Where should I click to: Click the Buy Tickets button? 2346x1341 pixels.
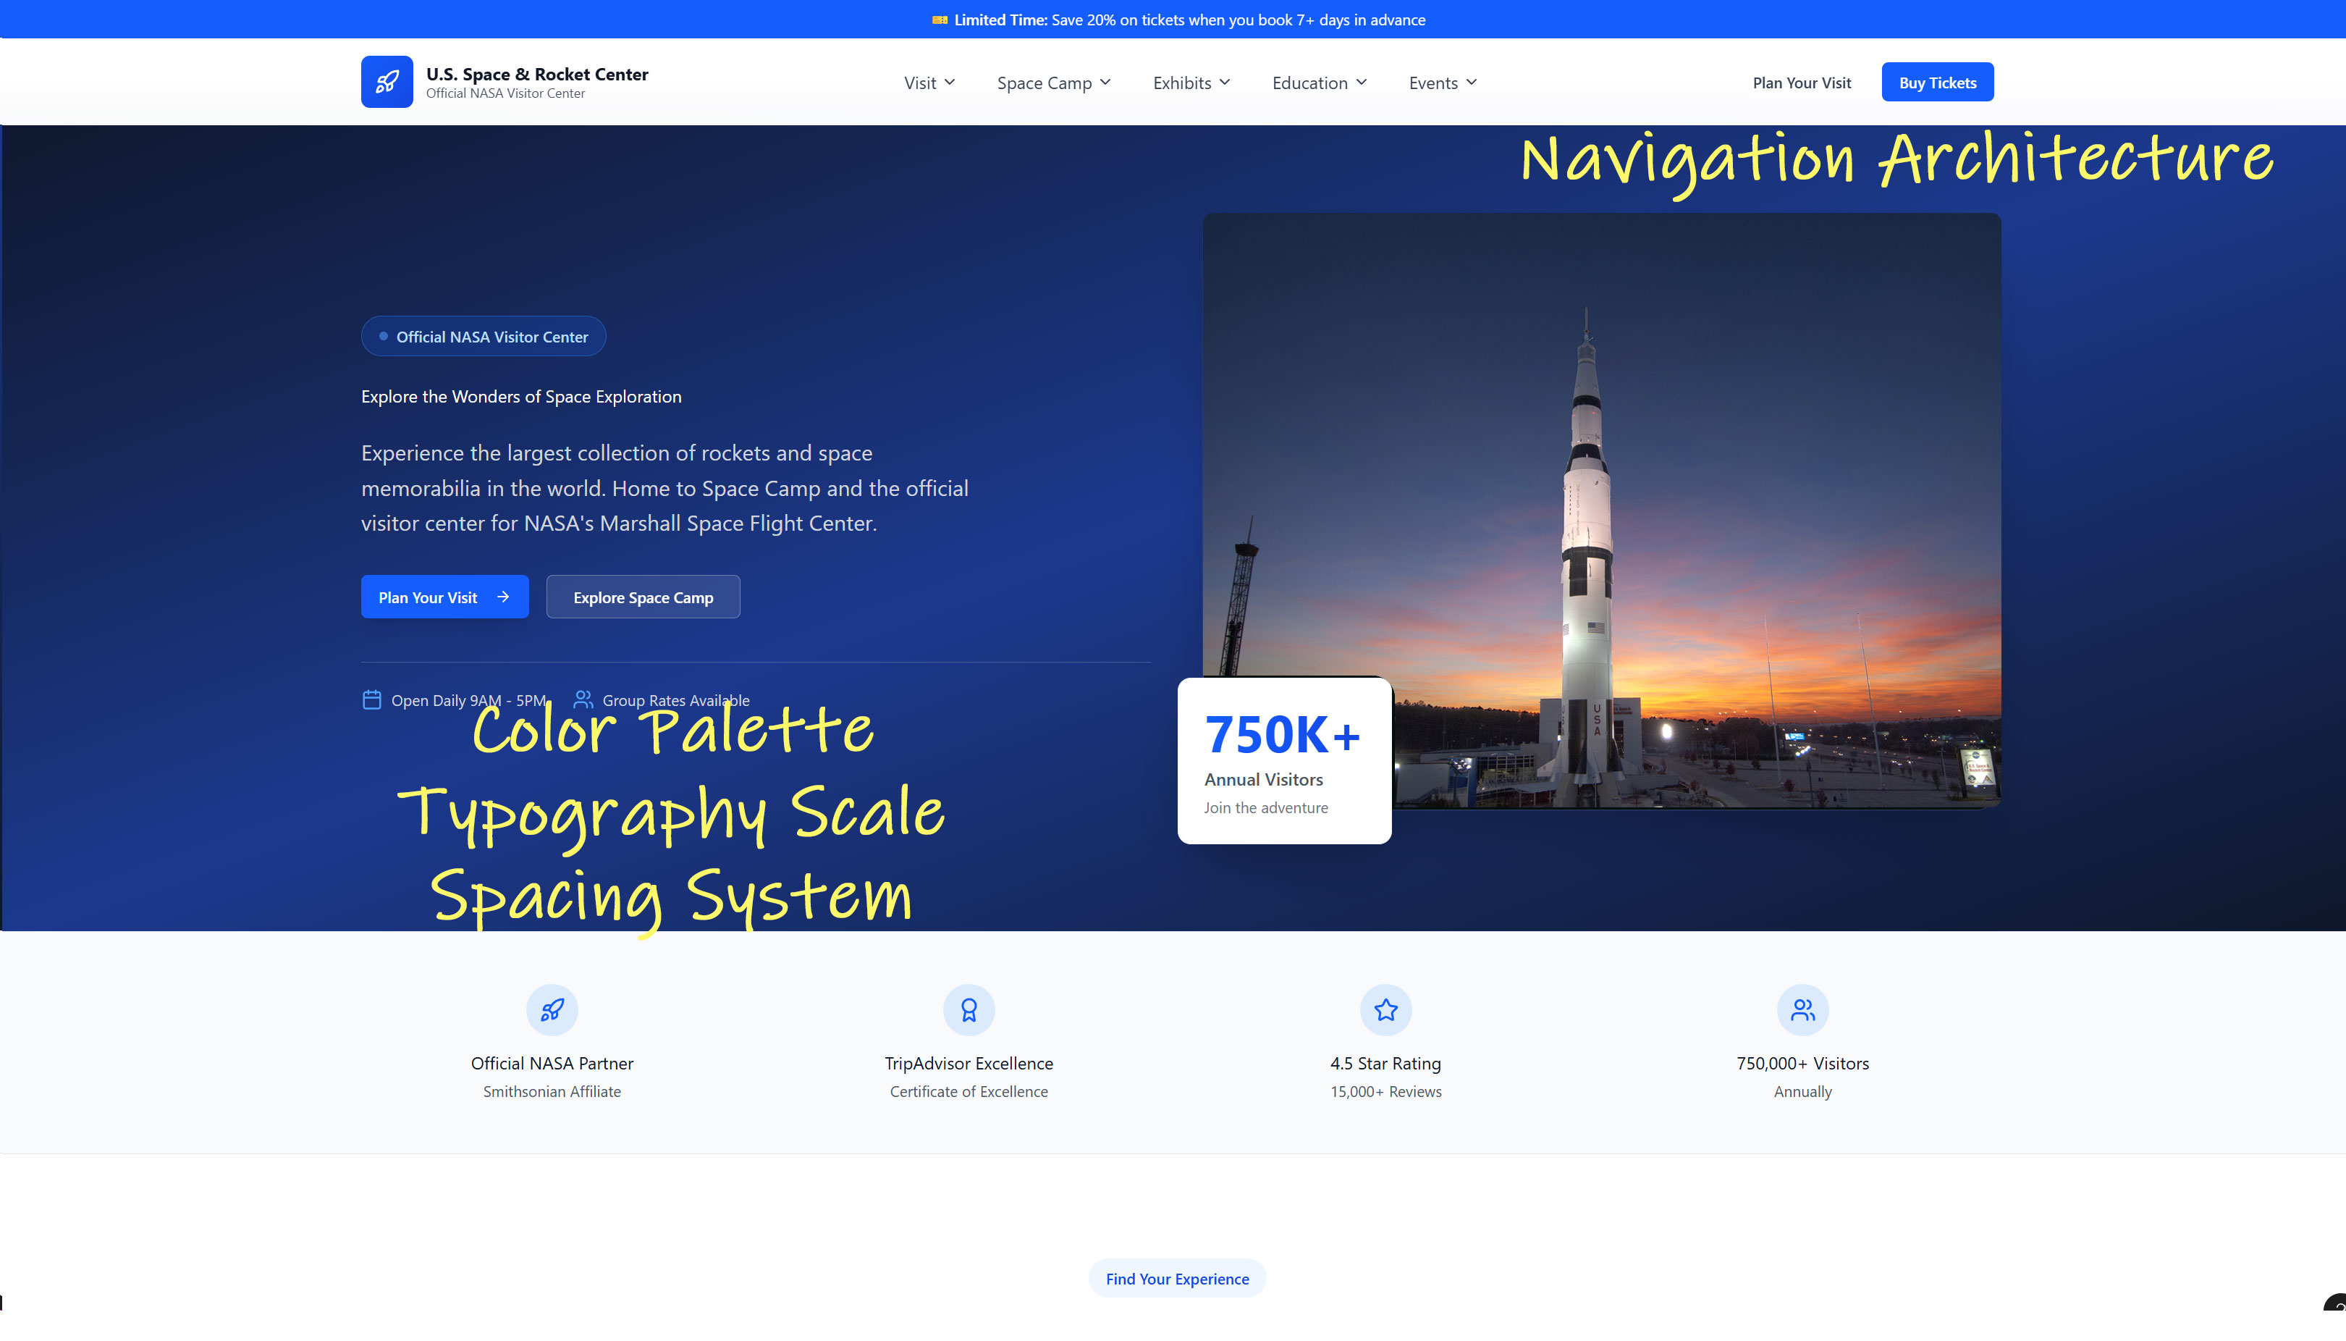tap(1937, 83)
